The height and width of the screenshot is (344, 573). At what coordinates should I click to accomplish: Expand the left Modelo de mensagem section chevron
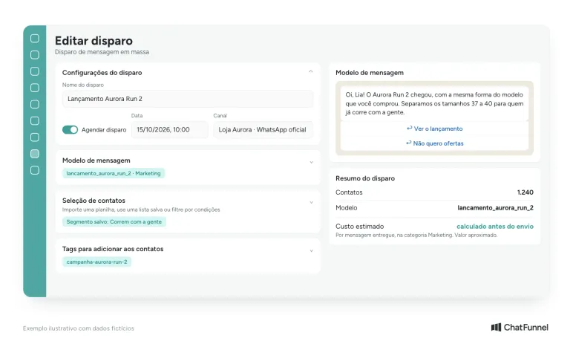click(311, 162)
